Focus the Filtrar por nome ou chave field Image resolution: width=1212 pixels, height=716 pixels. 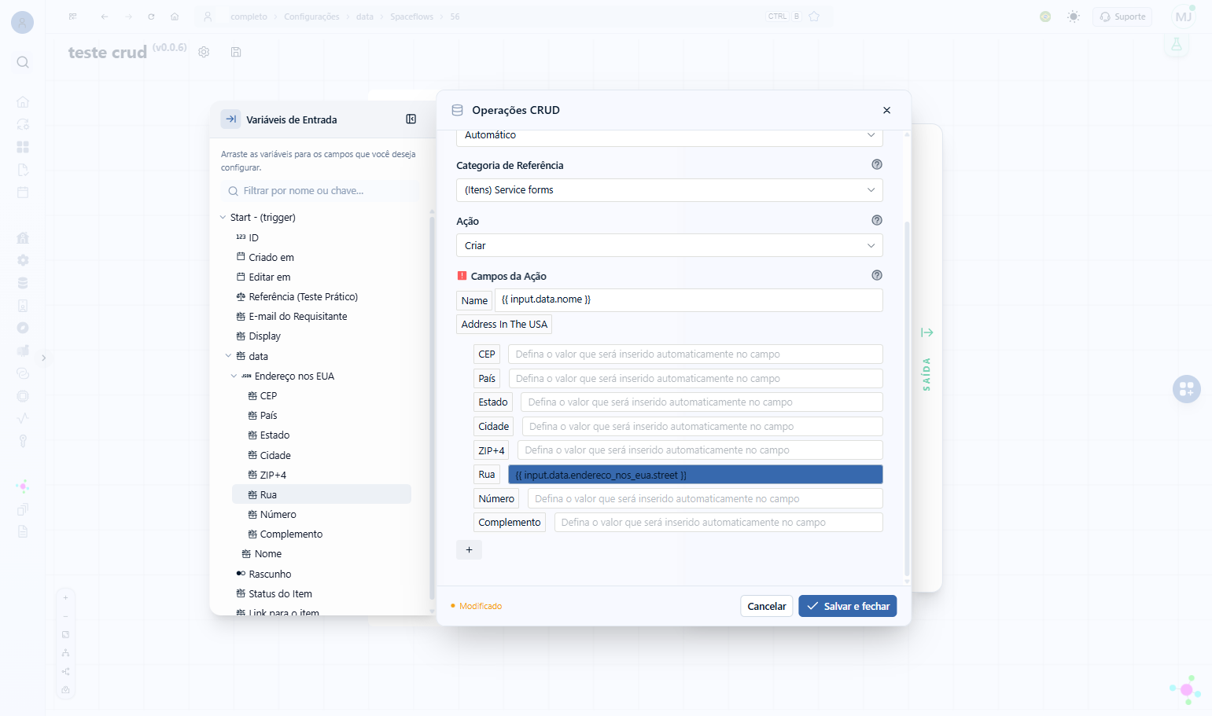pyautogui.click(x=322, y=191)
